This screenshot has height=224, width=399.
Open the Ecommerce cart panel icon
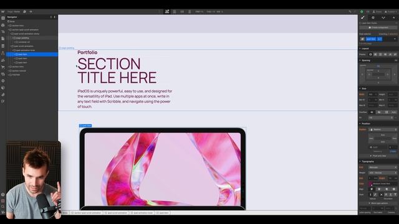[2, 67]
